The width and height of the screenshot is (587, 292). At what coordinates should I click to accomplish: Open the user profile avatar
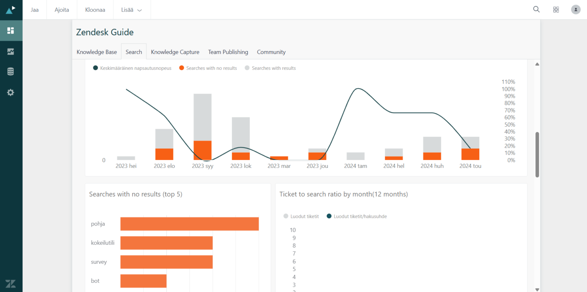click(576, 10)
